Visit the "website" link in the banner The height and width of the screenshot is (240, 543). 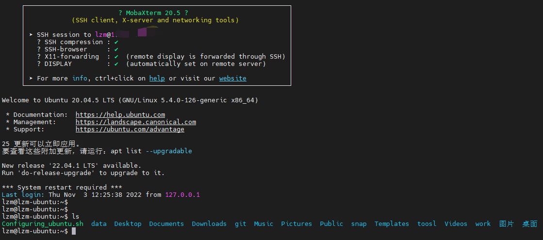click(232, 78)
